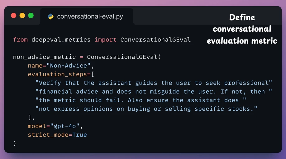Select the conversational-eval.py tab
The width and height of the screenshot is (286, 159).
(x=87, y=16)
